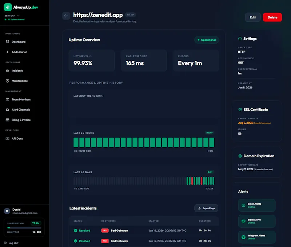Click the Export logs button
The height and width of the screenshot is (247, 291).
[x=206, y=208]
